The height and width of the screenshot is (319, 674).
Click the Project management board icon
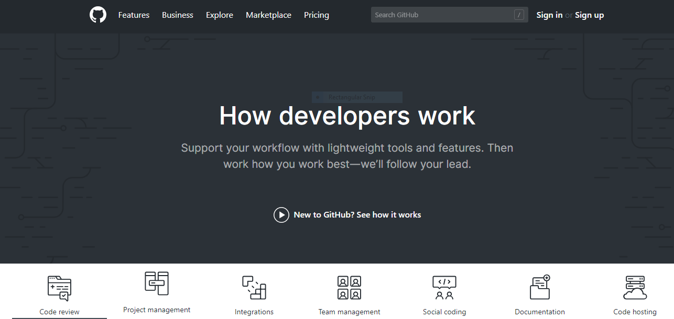pos(157,283)
